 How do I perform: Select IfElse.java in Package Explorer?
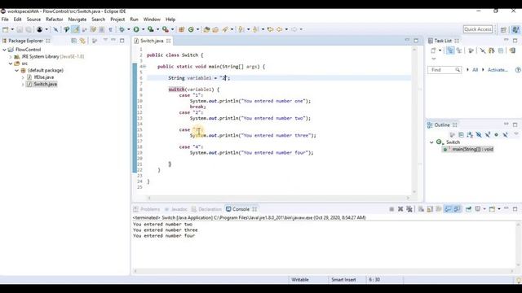point(43,77)
